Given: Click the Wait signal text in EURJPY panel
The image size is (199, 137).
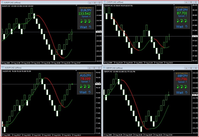Looking at the screenshot, I should [x=83, y=27].
